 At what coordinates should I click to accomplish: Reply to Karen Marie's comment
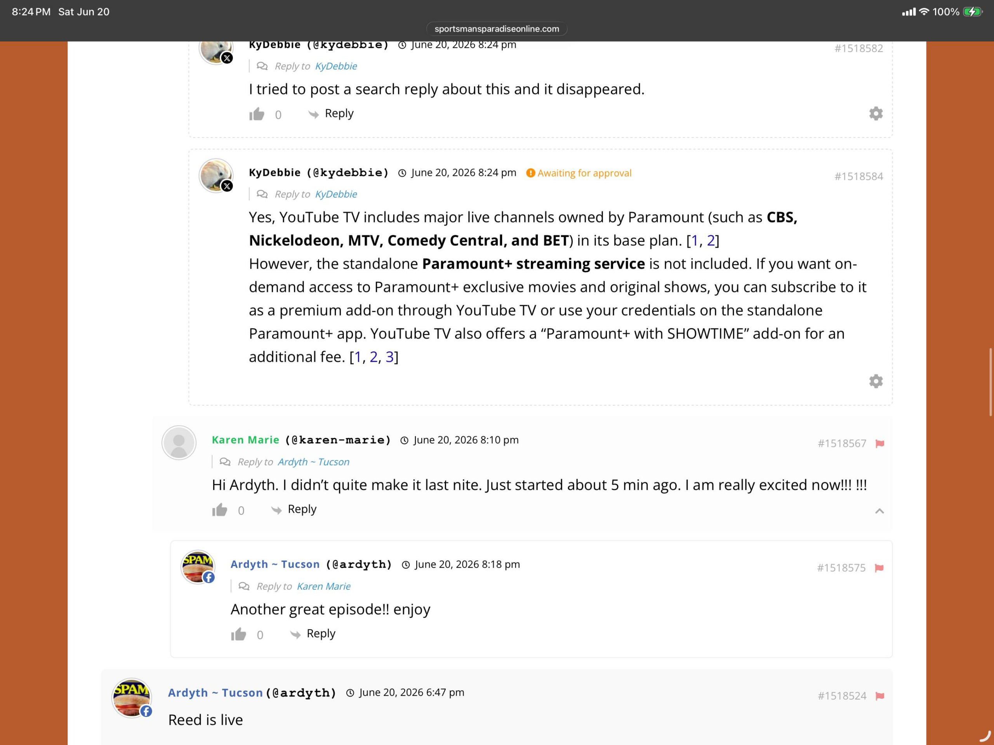[294, 509]
